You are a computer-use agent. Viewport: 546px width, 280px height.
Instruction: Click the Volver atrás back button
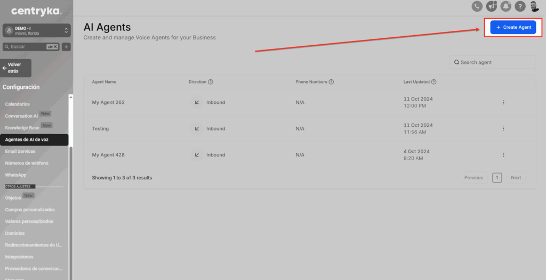(x=17, y=68)
